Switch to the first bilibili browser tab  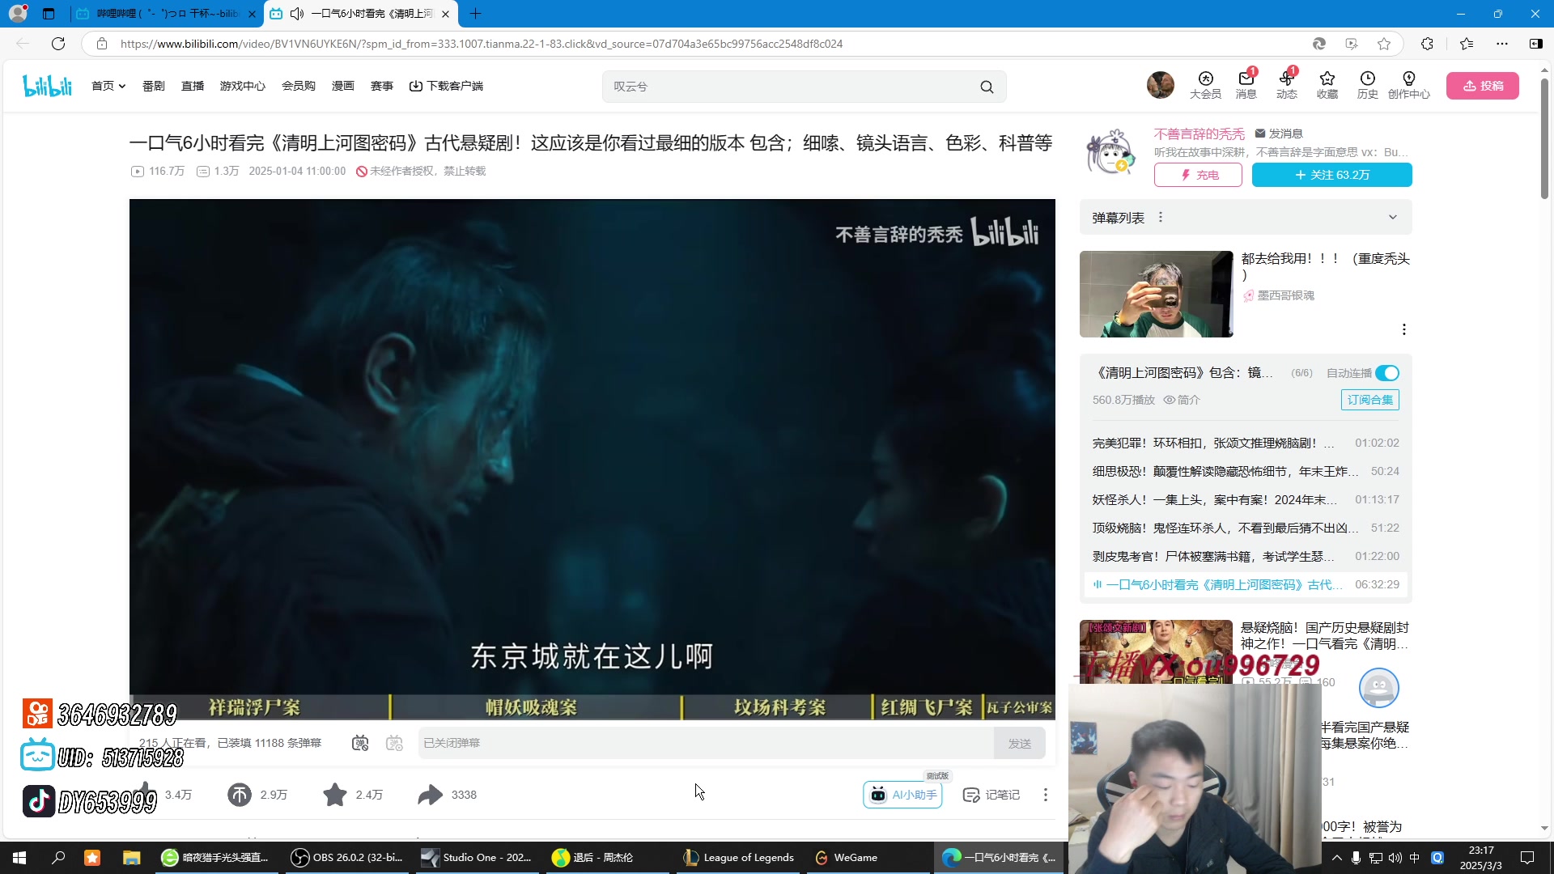(166, 14)
